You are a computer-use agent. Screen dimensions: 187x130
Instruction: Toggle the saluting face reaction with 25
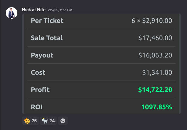point(30,121)
